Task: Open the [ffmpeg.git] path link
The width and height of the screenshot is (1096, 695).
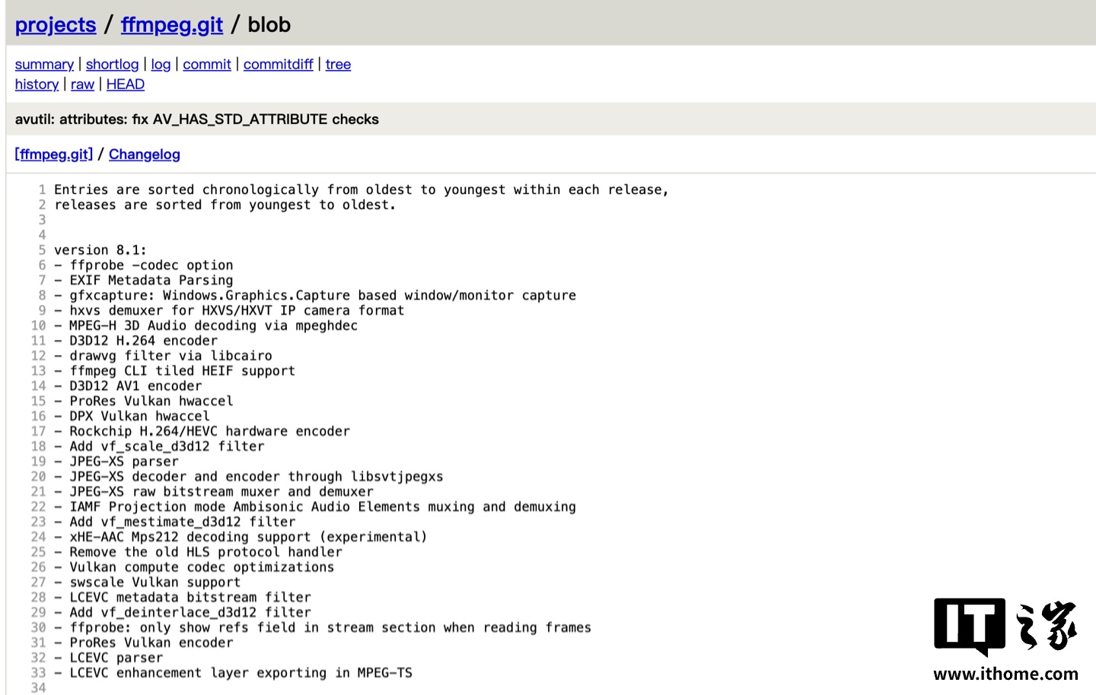Action: click(x=53, y=154)
